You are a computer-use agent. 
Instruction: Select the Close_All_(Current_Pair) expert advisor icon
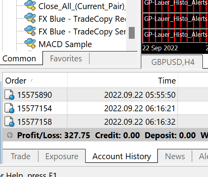[x=30, y=6]
